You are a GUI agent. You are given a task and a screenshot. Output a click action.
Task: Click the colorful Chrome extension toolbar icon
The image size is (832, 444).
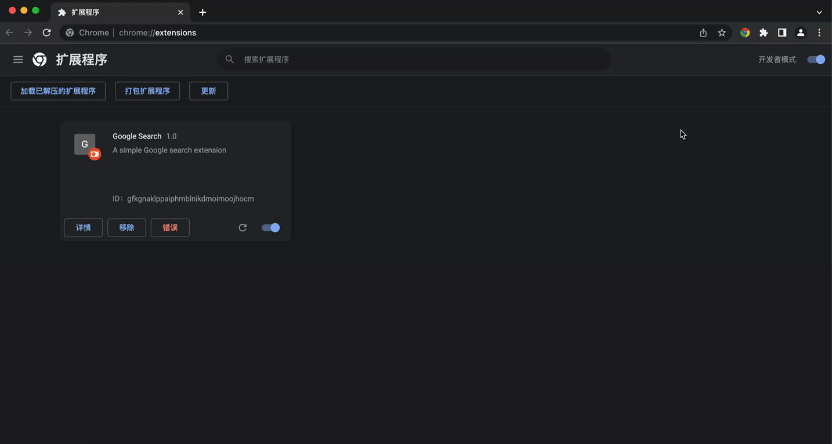coord(745,33)
